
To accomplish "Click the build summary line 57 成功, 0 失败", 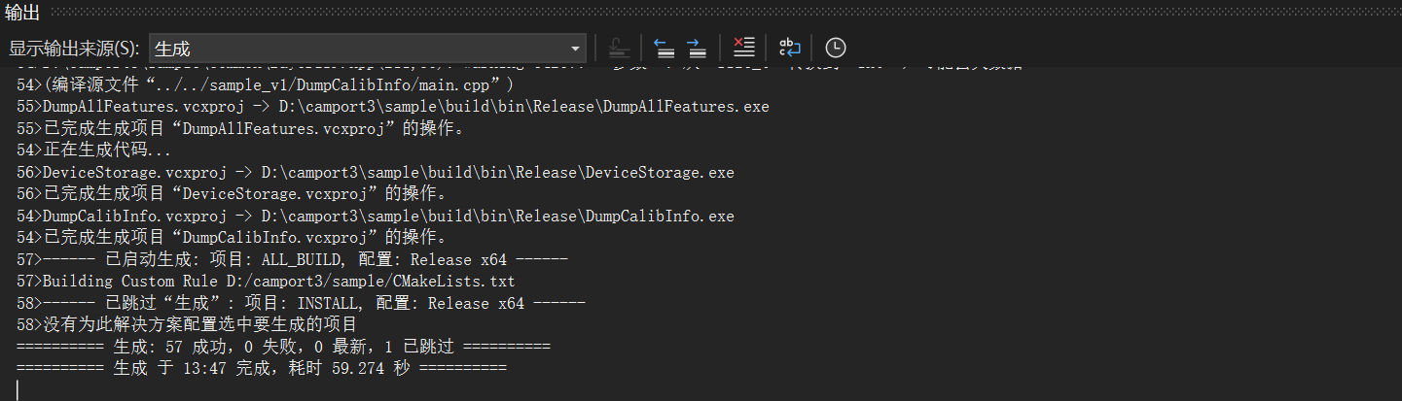I will tap(283, 347).
